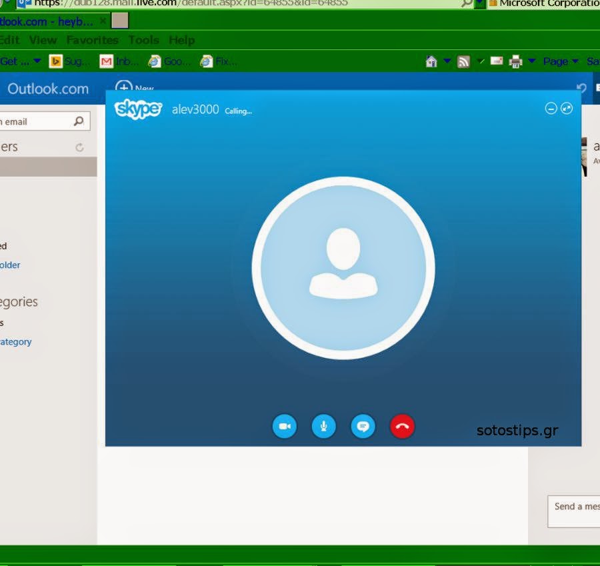
Task: Open the View menu
Action: pyautogui.click(x=43, y=40)
